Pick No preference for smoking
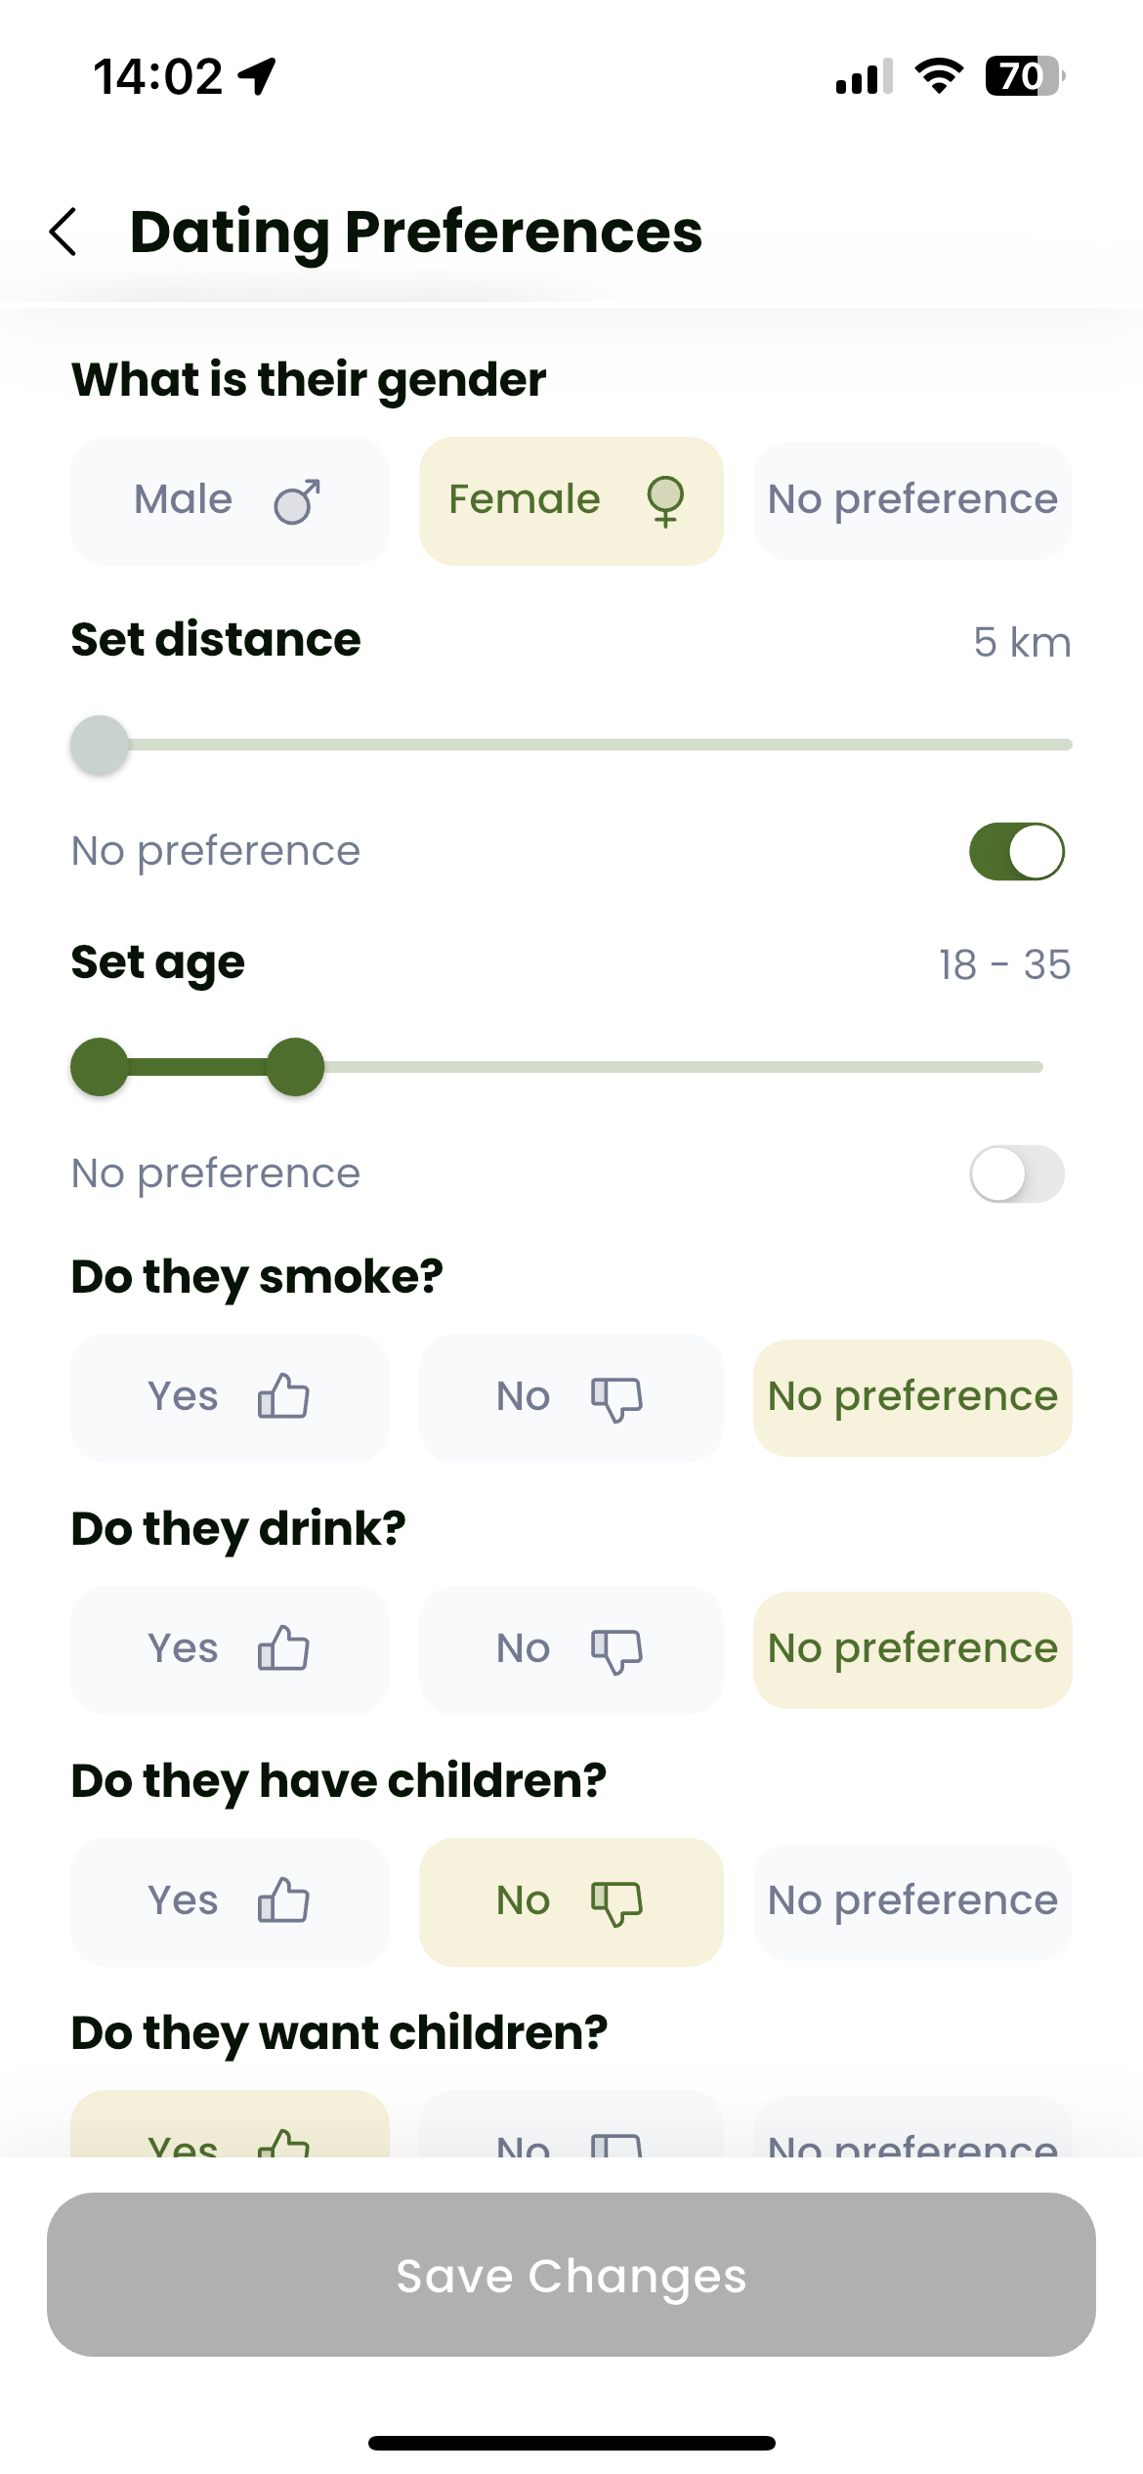The image size is (1143, 2474). pyautogui.click(x=912, y=1397)
